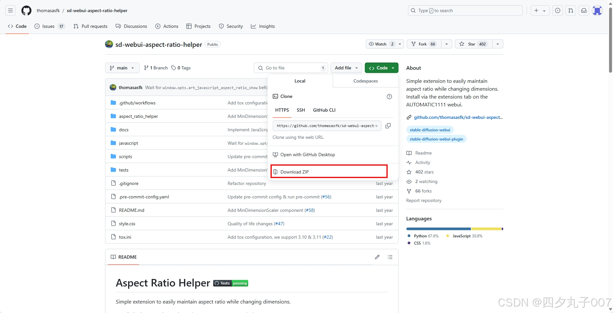Open pull requests icon in header
613x313 pixels.
pos(571,10)
